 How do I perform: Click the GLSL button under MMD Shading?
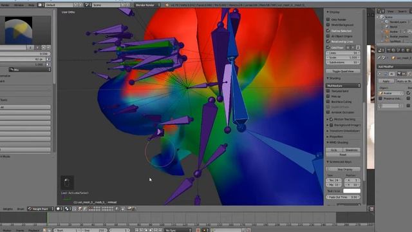(x=334, y=150)
